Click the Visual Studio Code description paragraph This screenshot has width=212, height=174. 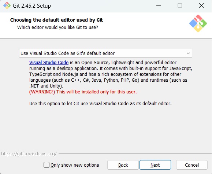coord(111,74)
